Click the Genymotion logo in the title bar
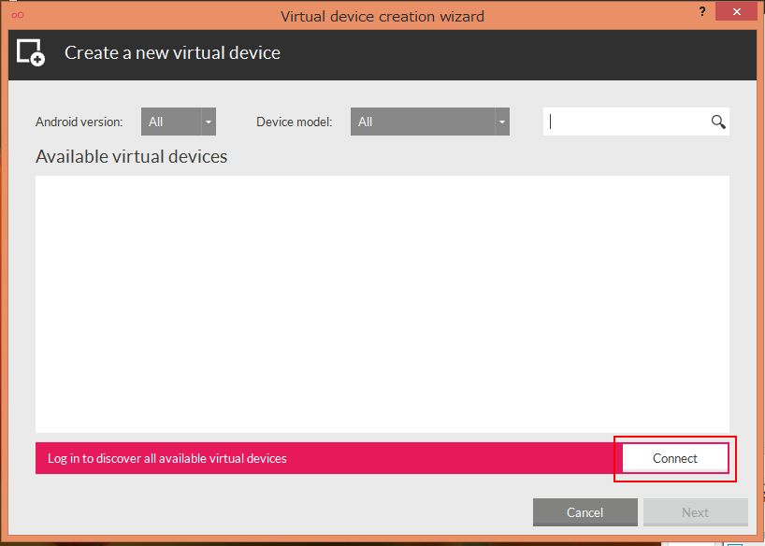The image size is (765, 546). (18, 15)
